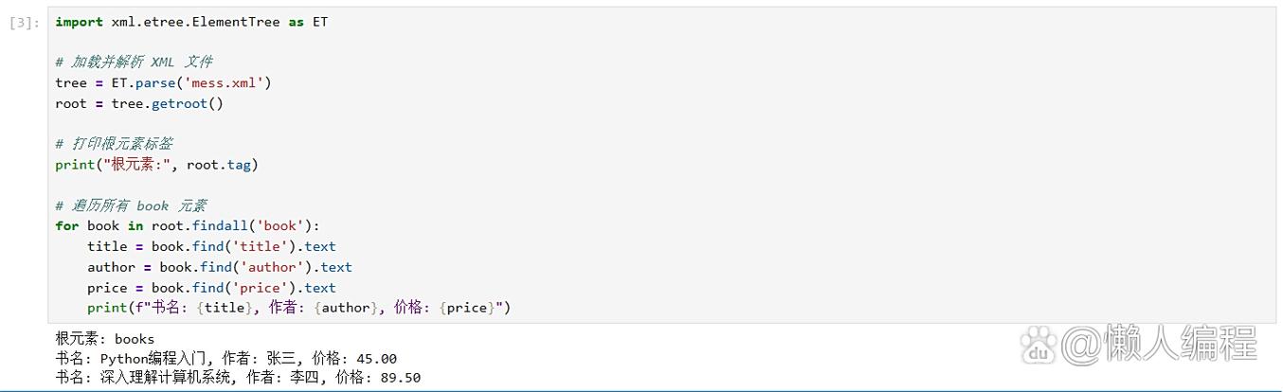Place cursor on root = tree.getroot() line
Image resolution: width=1283 pixels, height=392 pixels.
pyautogui.click(x=138, y=103)
